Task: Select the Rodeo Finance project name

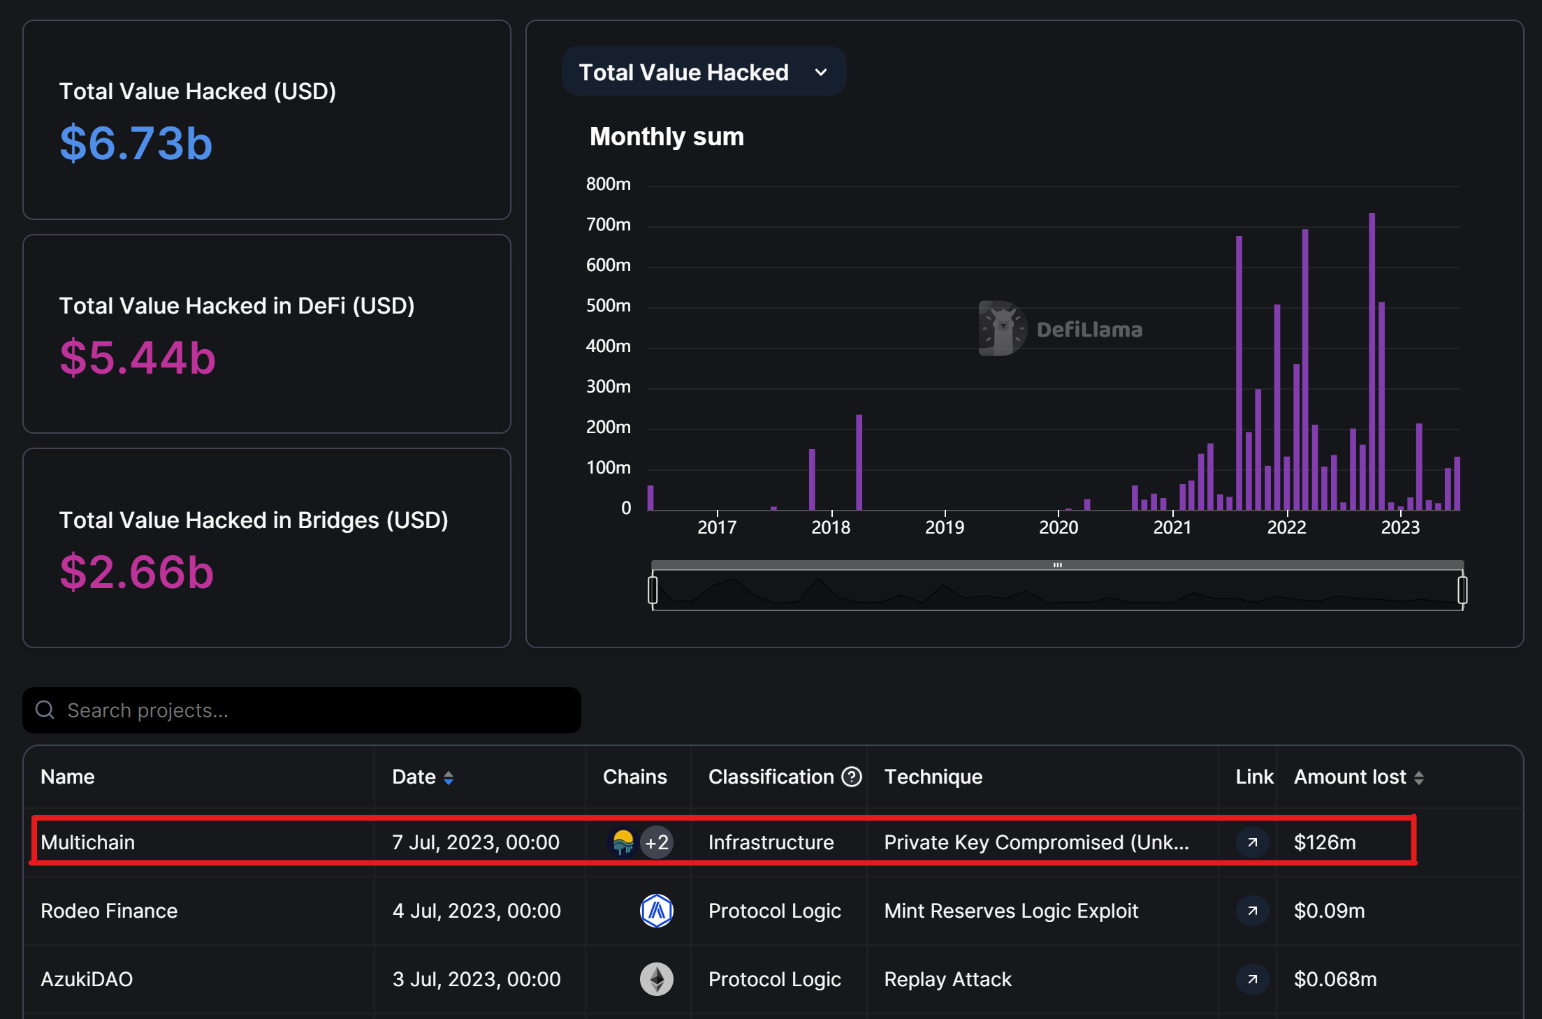Action: click(x=109, y=911)
